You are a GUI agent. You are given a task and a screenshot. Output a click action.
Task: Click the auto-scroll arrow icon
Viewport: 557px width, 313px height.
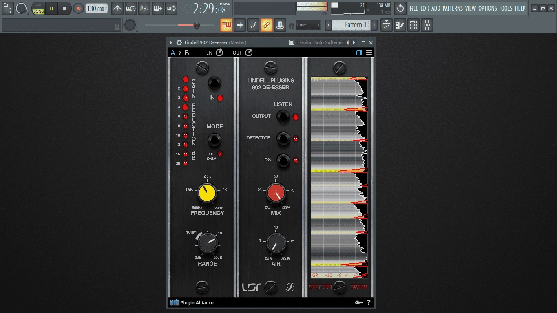point(240,25)
